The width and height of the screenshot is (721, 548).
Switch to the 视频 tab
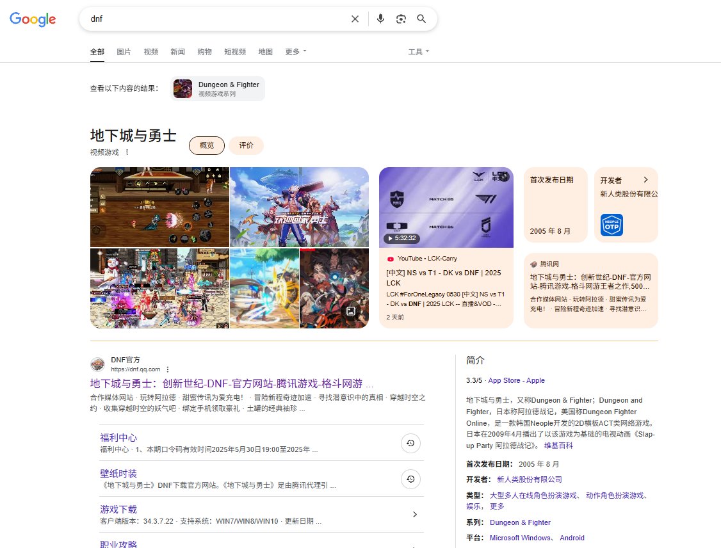151,51
